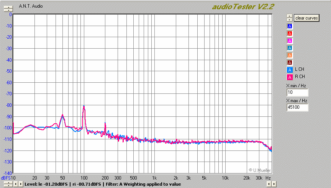This screenshot has width=331, height=188.
Task: Click the 20k frequency axis label
Action: point(247,178)
